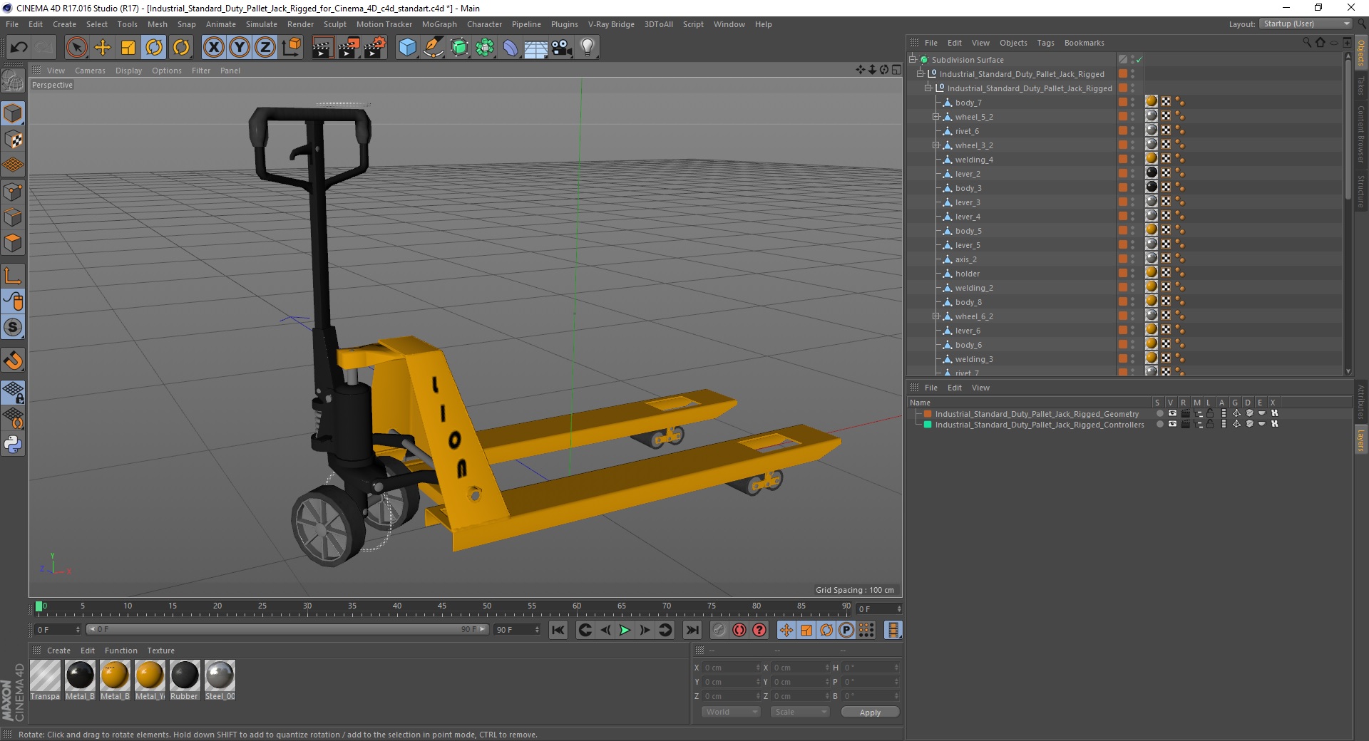The height and width of the screenshot is (741, 1369).
Task: Open Python script icon
Action: point(13,445)
